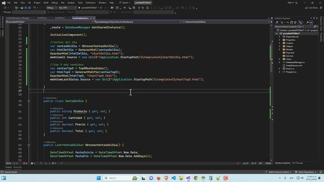Collapse the VentaDelDia class outline

29,101
